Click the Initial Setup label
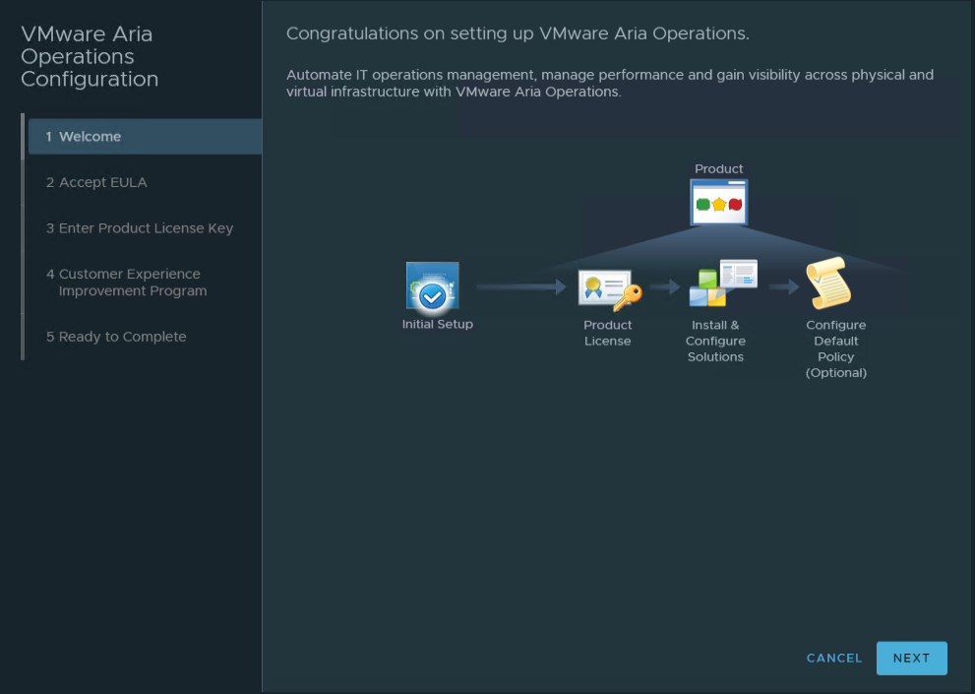975x694 pixels. point(437,324)
